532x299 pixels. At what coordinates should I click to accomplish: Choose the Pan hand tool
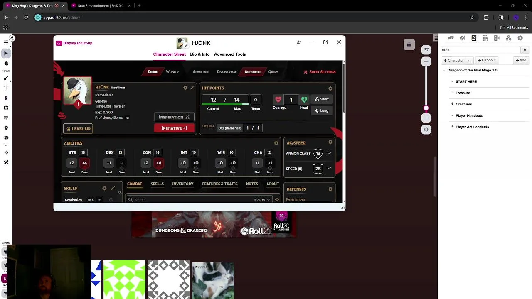[6, 63]
